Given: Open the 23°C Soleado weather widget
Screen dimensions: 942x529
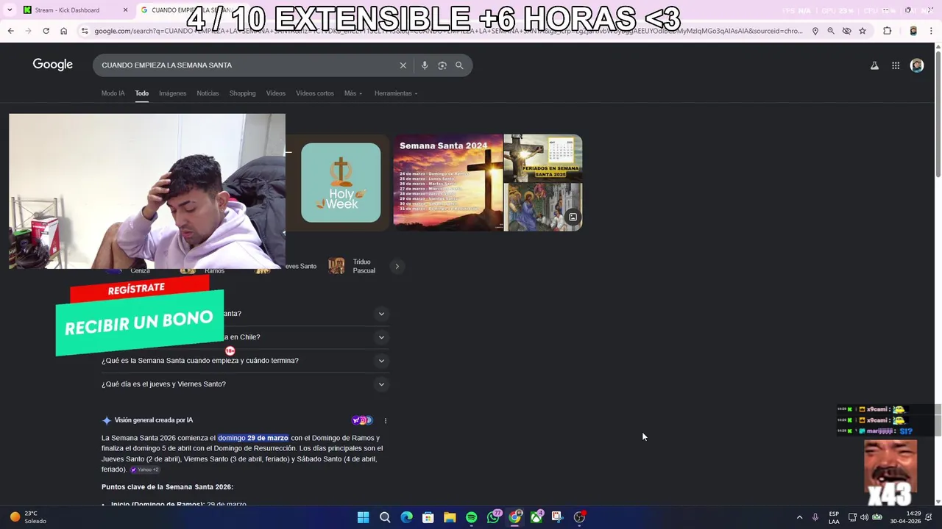Looking at the screenshot, I should pos(28,517).
